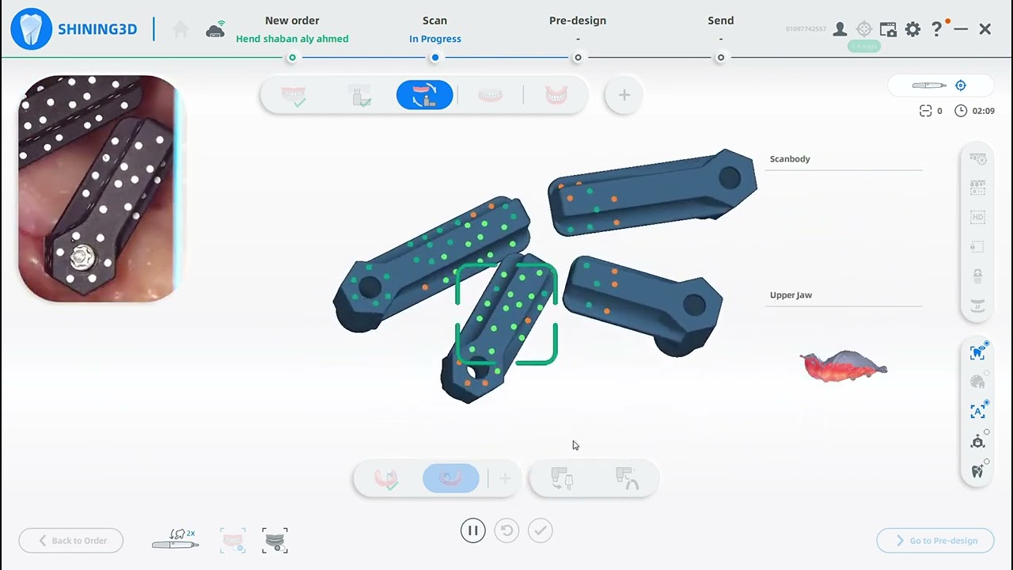Click the blue scanner locate target icon
Image resolution: width=1013 pixels, height=570 pixels.
coord(961,85)
